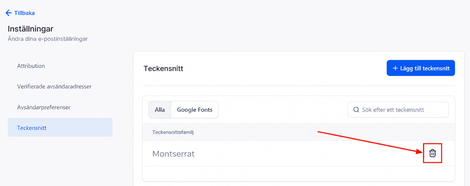Open the Attribution settings section
Viewport: 470px width, 186px height.
click(31, 66)
